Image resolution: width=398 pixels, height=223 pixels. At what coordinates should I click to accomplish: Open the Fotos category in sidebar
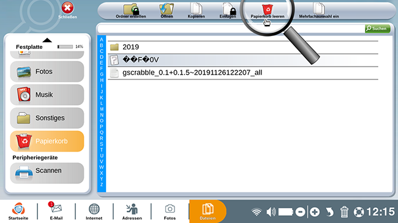[x=47, y=71]
